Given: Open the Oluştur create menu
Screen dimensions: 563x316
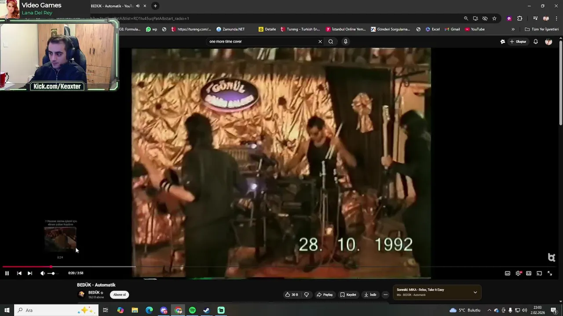Looking at the screenshot, I should [518, 42].
